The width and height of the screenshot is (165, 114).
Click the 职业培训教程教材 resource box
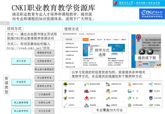coord(44,69)
